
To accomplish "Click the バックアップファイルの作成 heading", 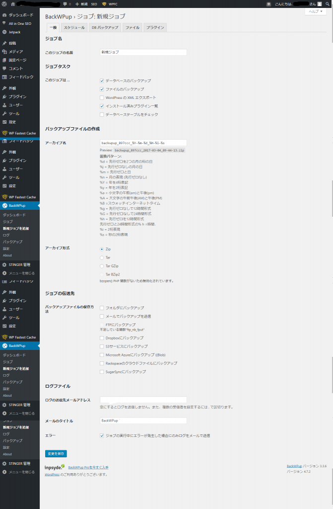I will (x=72, y=129).
